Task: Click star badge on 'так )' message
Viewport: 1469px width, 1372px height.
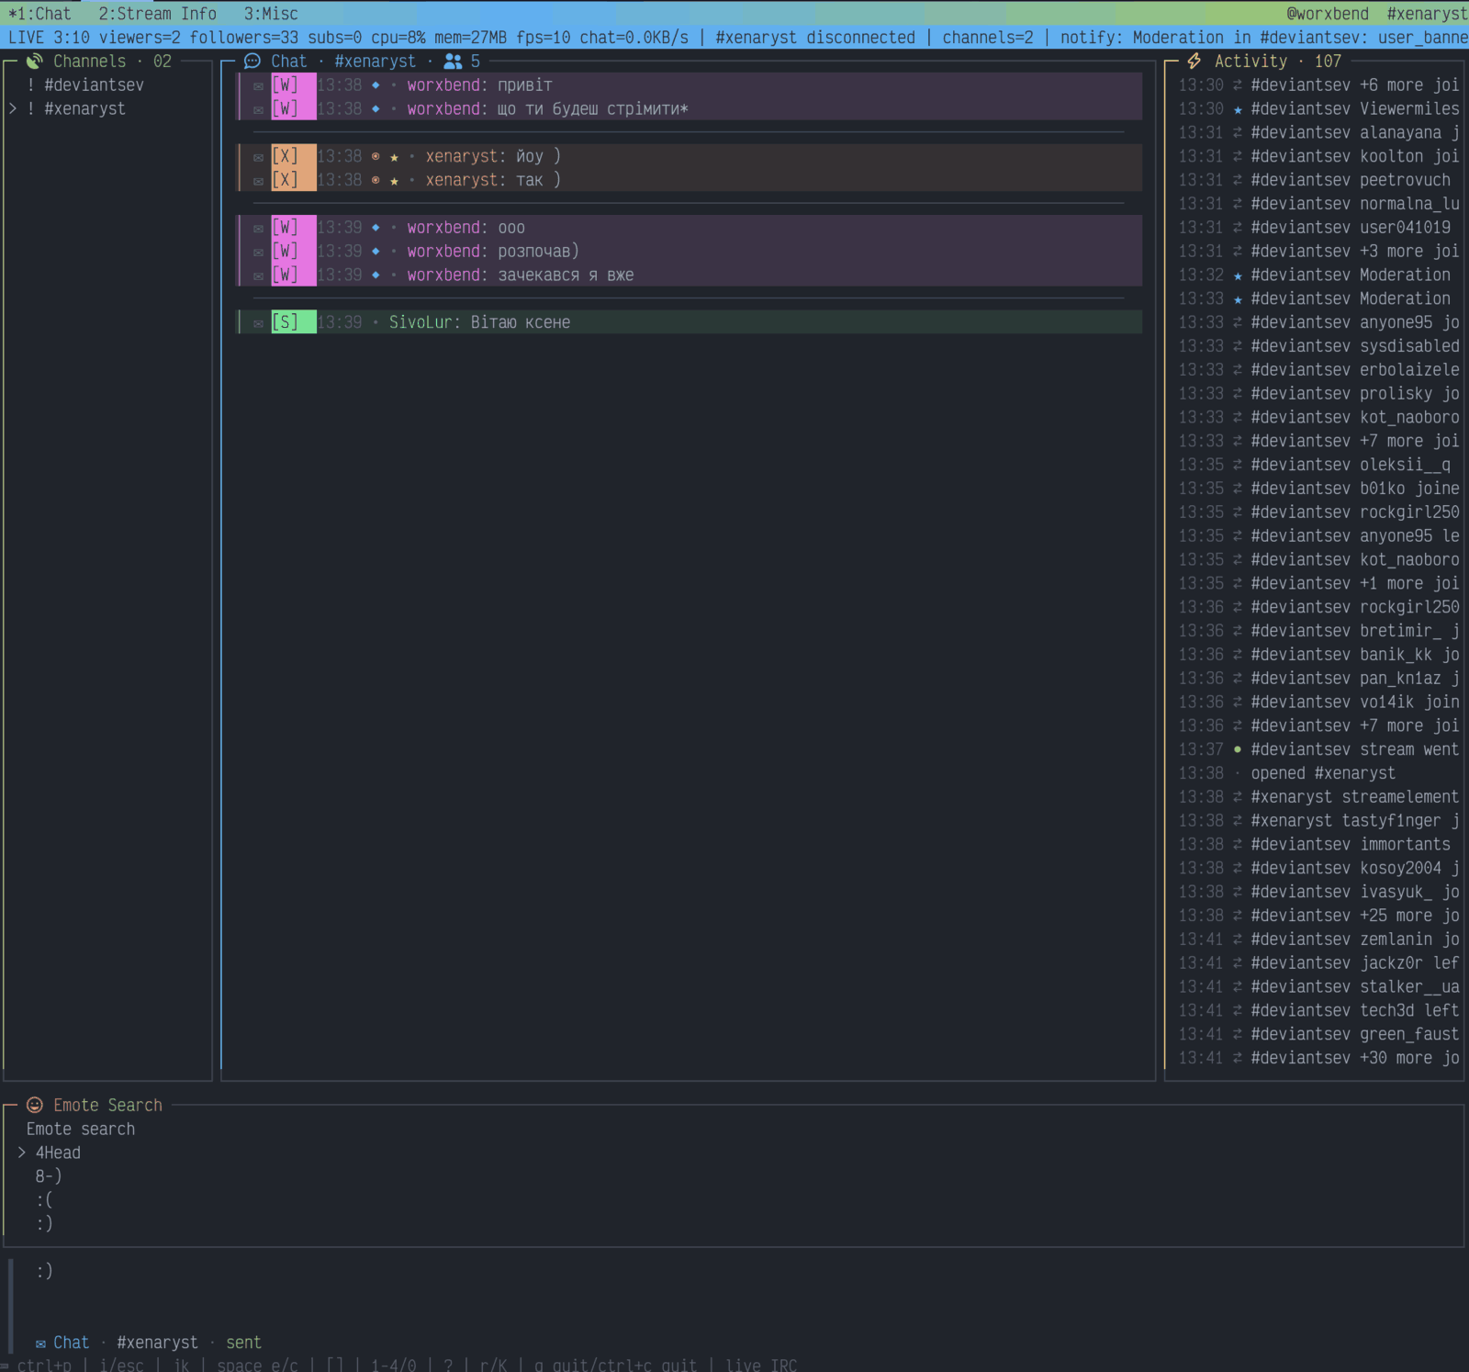Action: point(394,181)
